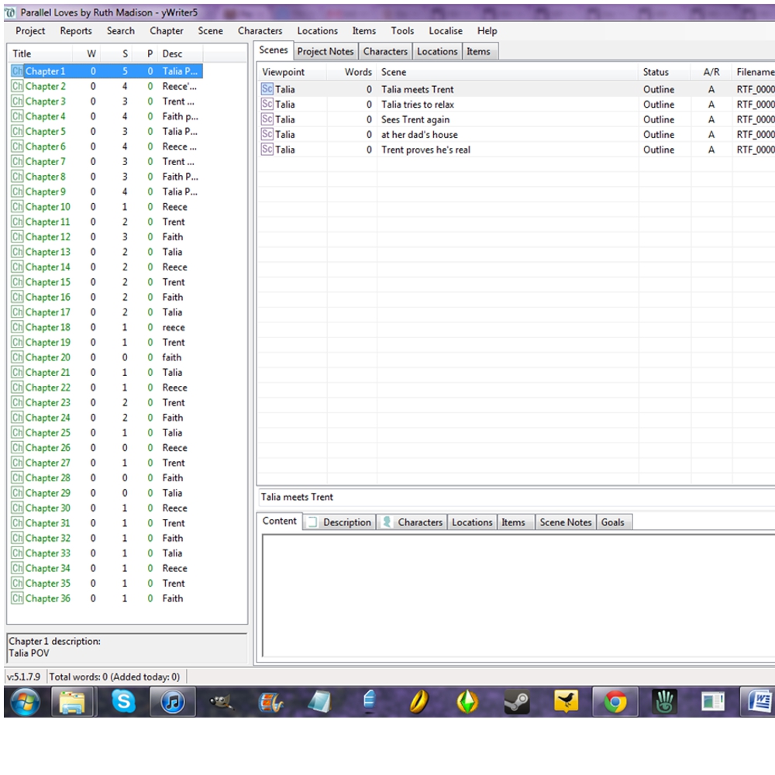Image resolution: width=775 pixels, height=775 pixels.
Task: Click the Chapter 20 chapter icon
Action: click(17, 357)
